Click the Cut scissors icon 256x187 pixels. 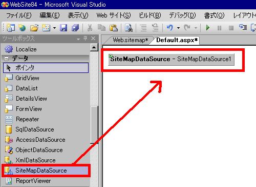coord(90,28)
